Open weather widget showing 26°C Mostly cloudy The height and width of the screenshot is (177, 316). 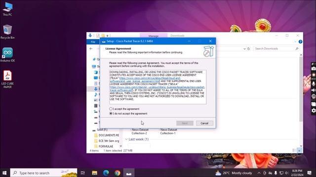(x=234, y=173)
